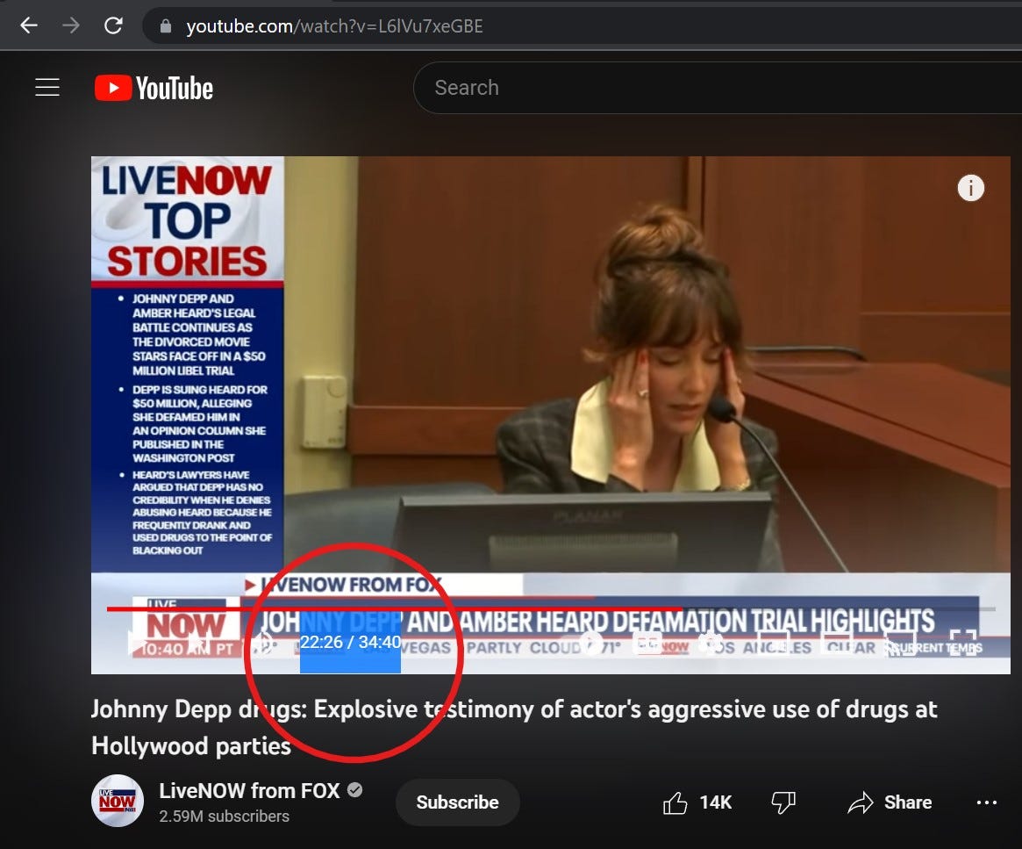This screenshot has height=849, width=1022.
Task: Click the channel's verified badge checkmark
Action: point(354,790)
